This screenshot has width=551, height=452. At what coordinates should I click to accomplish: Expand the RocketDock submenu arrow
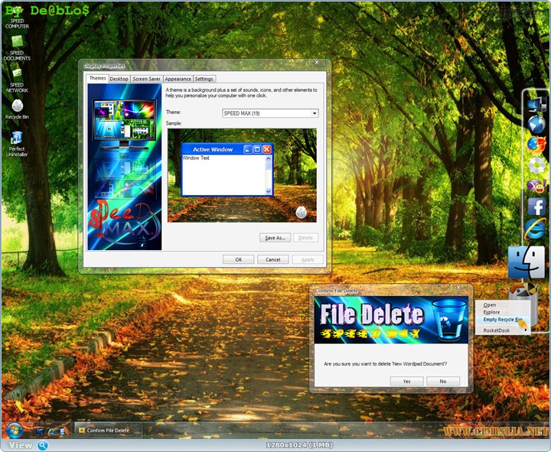click(x=525, y=330)
